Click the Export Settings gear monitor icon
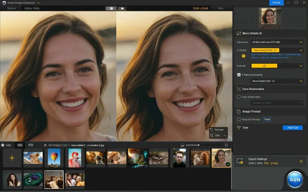Screen dimensions: 308x192 point(240,161)
